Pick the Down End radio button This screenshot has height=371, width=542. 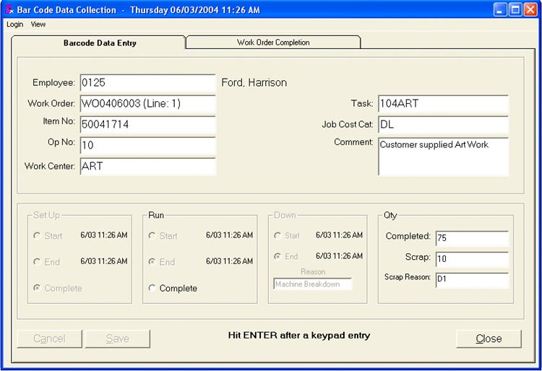[278, 256]
